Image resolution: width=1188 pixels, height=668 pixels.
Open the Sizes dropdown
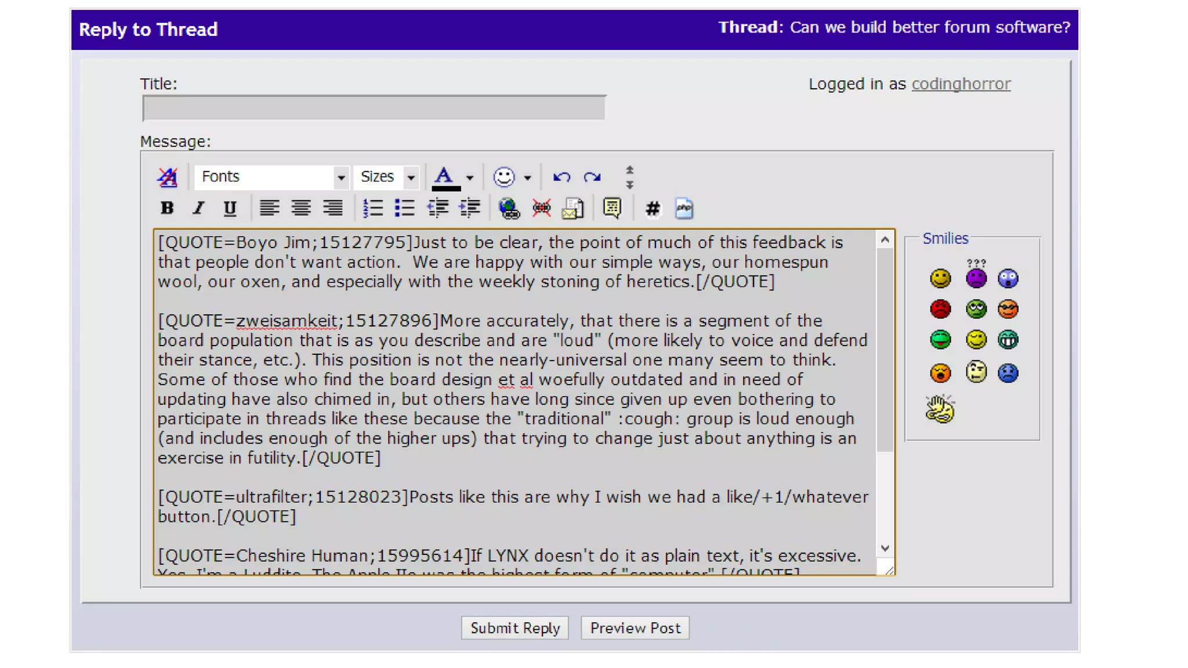click(x=411, y=177)
